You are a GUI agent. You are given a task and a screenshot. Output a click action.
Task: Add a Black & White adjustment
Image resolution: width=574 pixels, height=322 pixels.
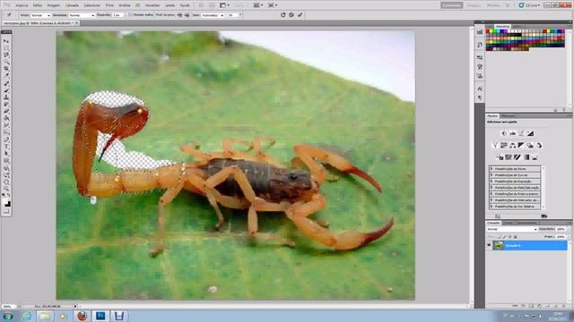point(521,145)
